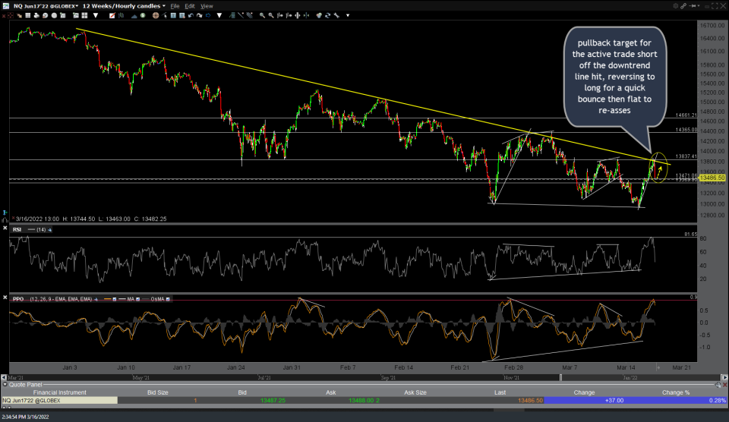
Task: Click the Financial Instrument column header
Action: 59,392
